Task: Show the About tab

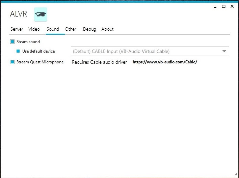Action: click(x=107, y=29)
